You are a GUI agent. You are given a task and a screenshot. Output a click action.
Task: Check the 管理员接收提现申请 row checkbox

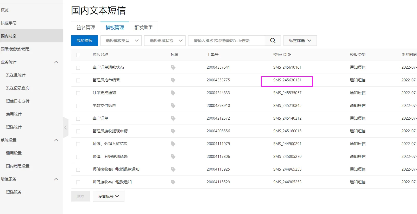click(x=78, y=131)
